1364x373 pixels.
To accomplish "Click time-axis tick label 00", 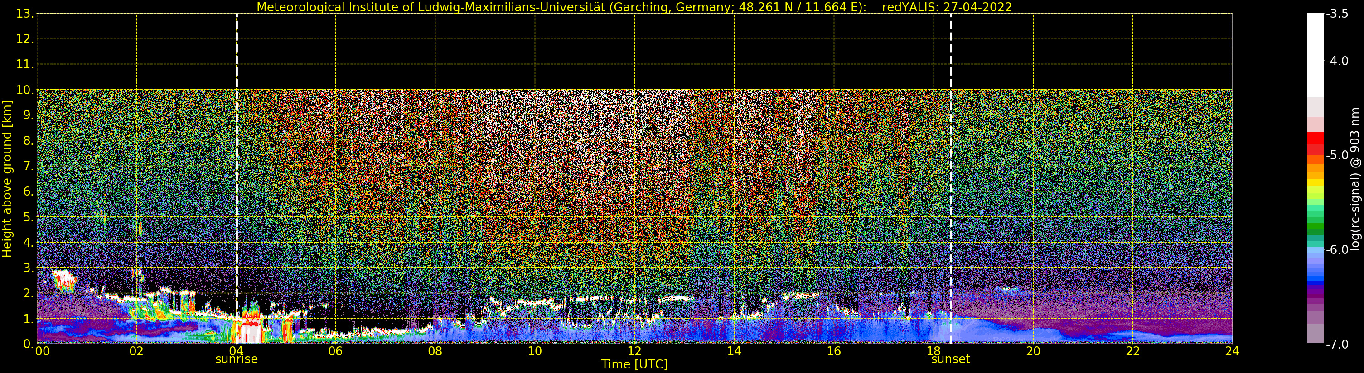I will coord(42,351).
